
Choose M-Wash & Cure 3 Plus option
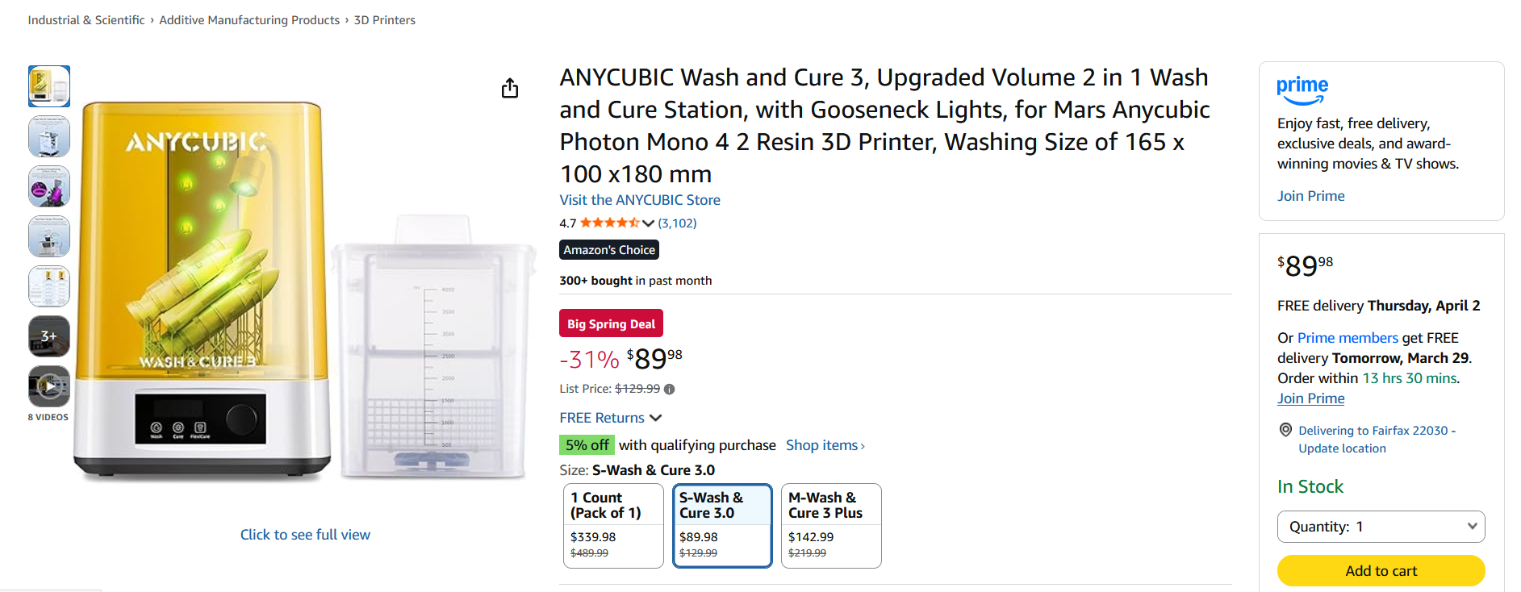pos(831,525)
